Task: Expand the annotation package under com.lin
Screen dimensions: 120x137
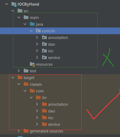Action: (37, 37)
